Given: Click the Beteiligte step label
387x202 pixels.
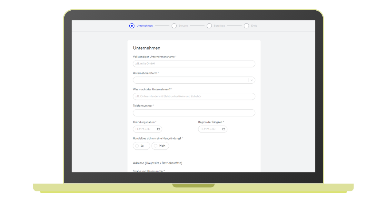Looking at the screenshot, I should pos(219,26).
